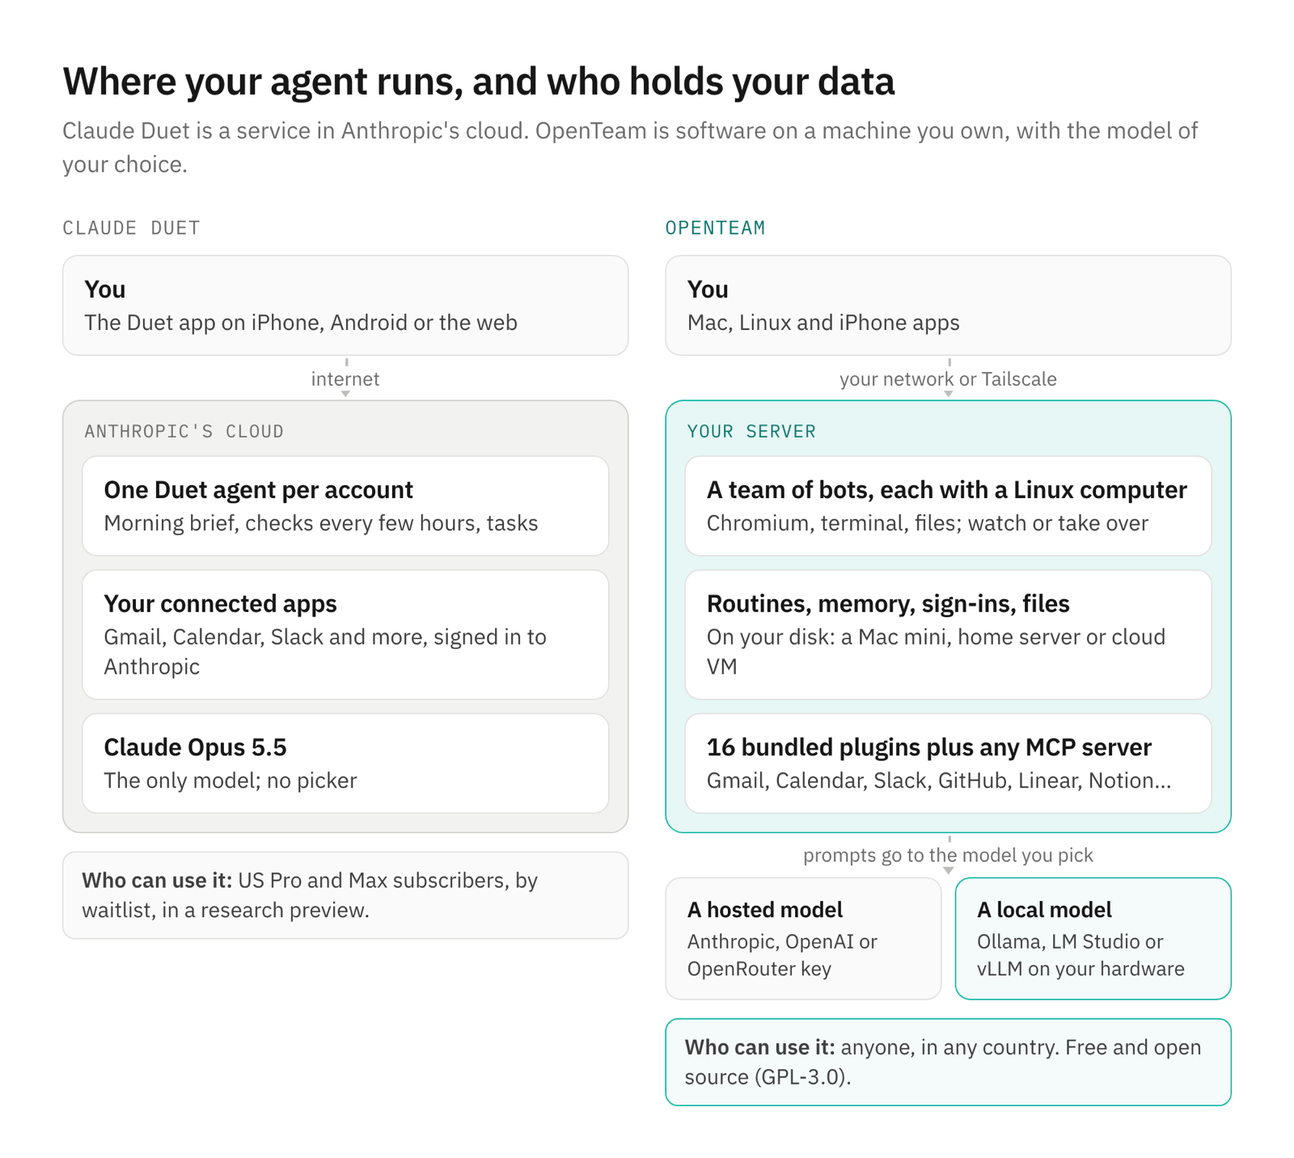Click the "A hosted model" heading

[765, 911]
